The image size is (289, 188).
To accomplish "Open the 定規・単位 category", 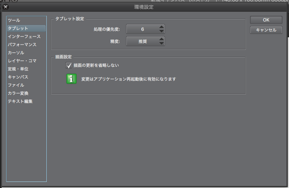I will coord(26,69).
